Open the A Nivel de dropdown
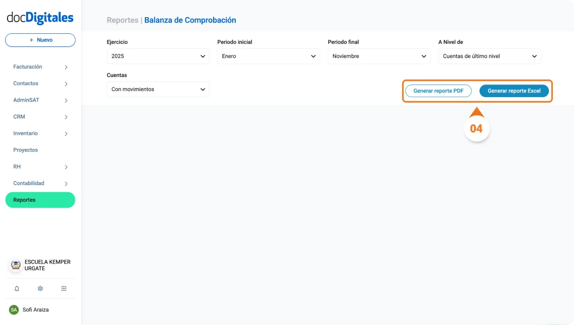This screenshot has height=325, width=574. (489, 56)
